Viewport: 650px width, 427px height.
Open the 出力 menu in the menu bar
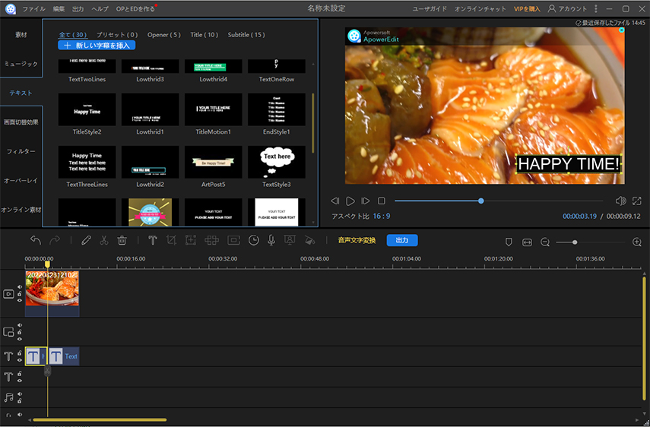point(78,8)
